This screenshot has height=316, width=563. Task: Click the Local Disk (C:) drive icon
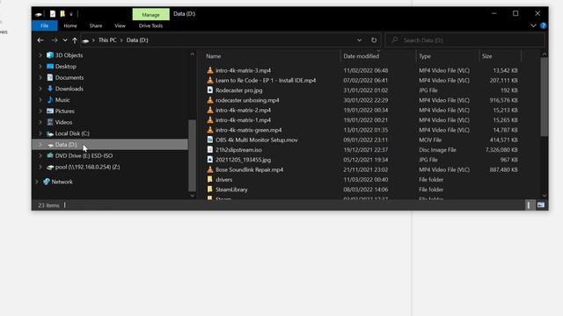coord(50,133)
